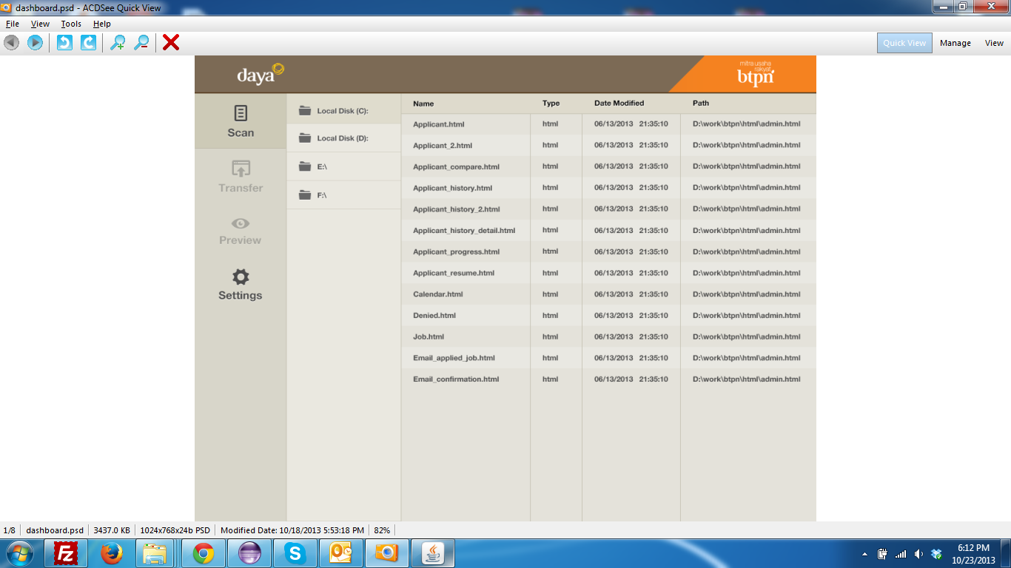1011x568 pixels.
Task: Switch to Manage mode
Action: pos(955,43)
